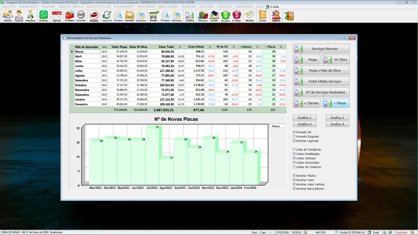The image size is (418, 235).
Task: Open the WhatsApp toolbar icon
Action: pyautogui.click(x=43, y=16)
